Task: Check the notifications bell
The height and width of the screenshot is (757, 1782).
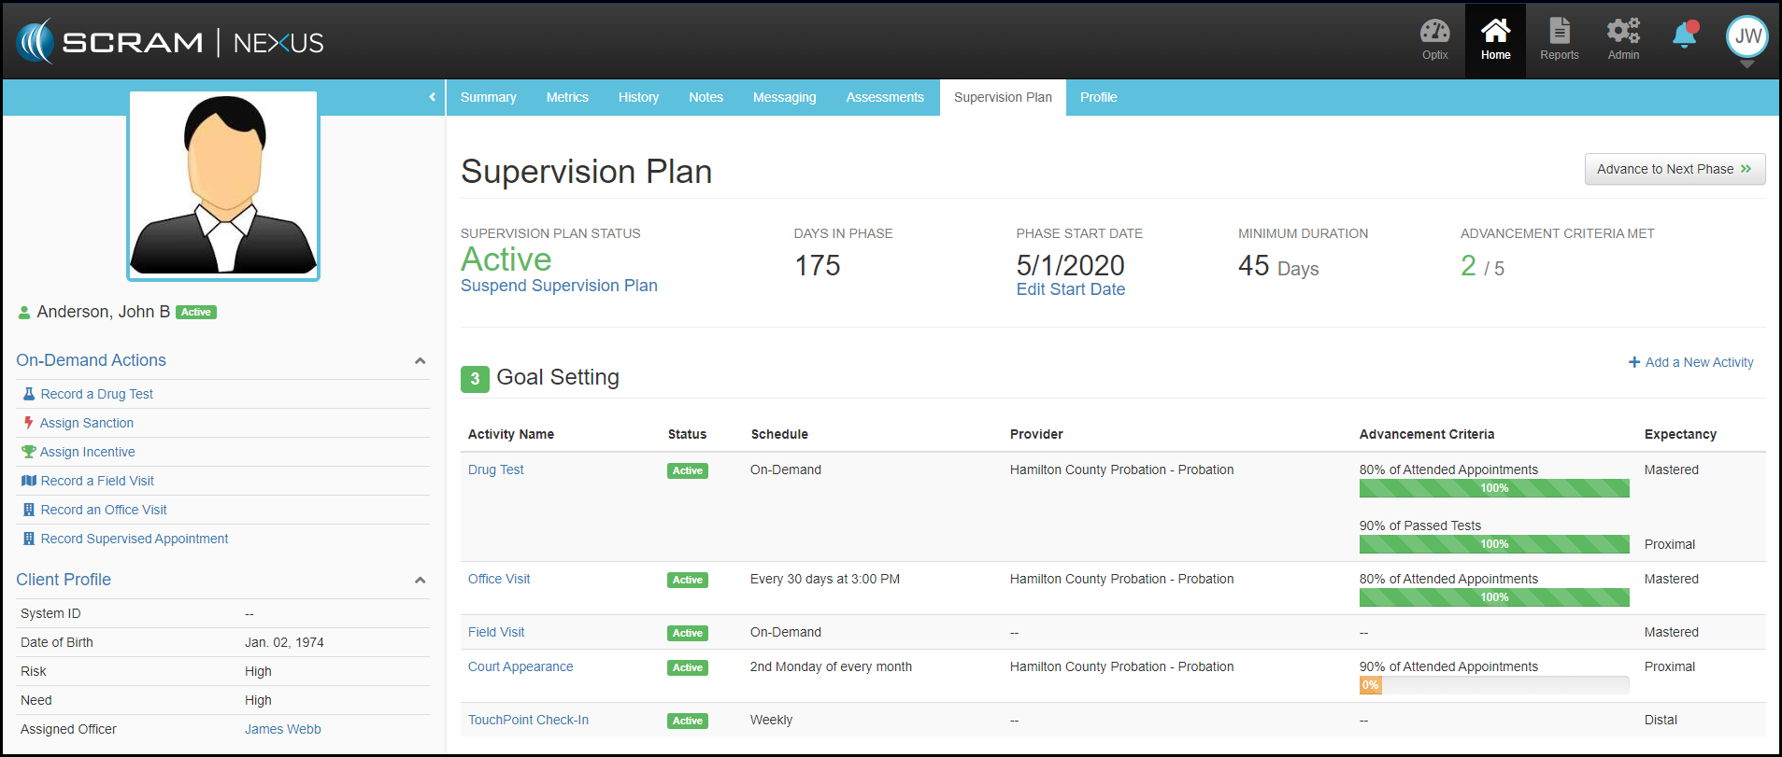Action: pos(1684,36)
